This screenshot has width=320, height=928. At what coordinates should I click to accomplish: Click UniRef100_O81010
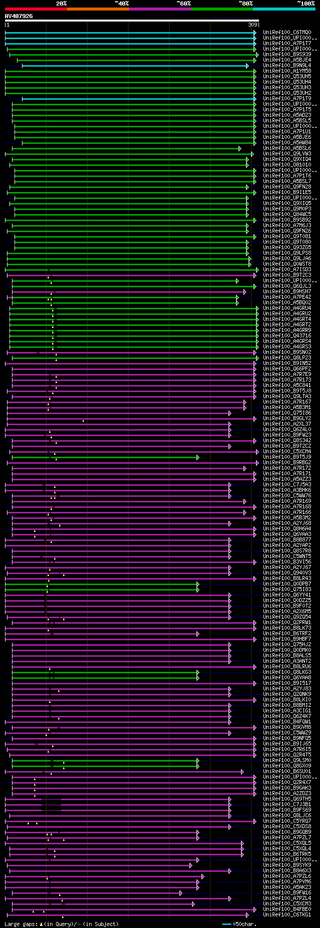tap(287, 165)
